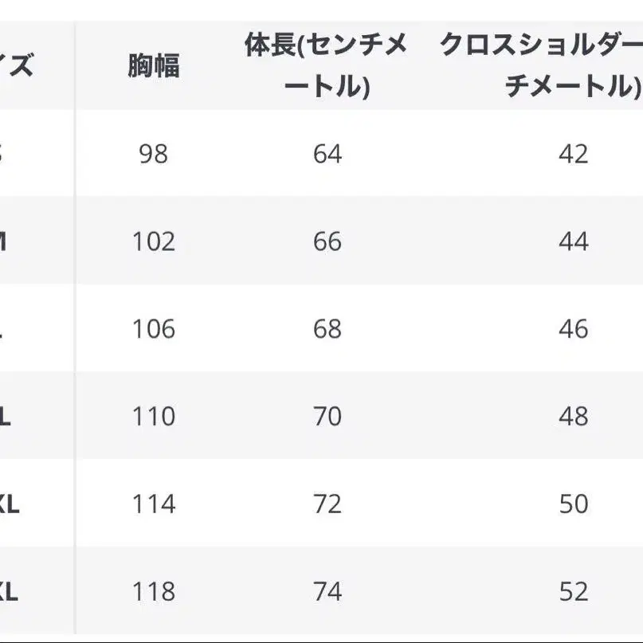
Task: Select the 52 cross shoulder cell
Action: [x=573, y=591]
